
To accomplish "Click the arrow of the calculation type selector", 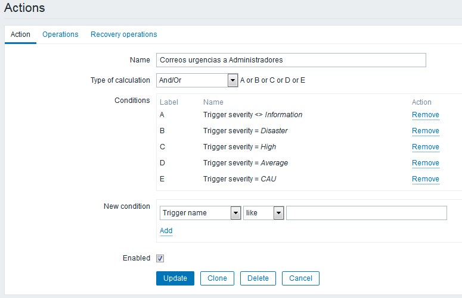I will tap(232, 80).
